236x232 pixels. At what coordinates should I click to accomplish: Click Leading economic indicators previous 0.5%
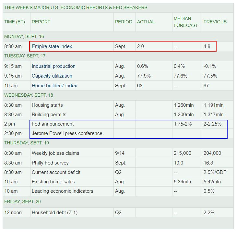pos(209,191)
